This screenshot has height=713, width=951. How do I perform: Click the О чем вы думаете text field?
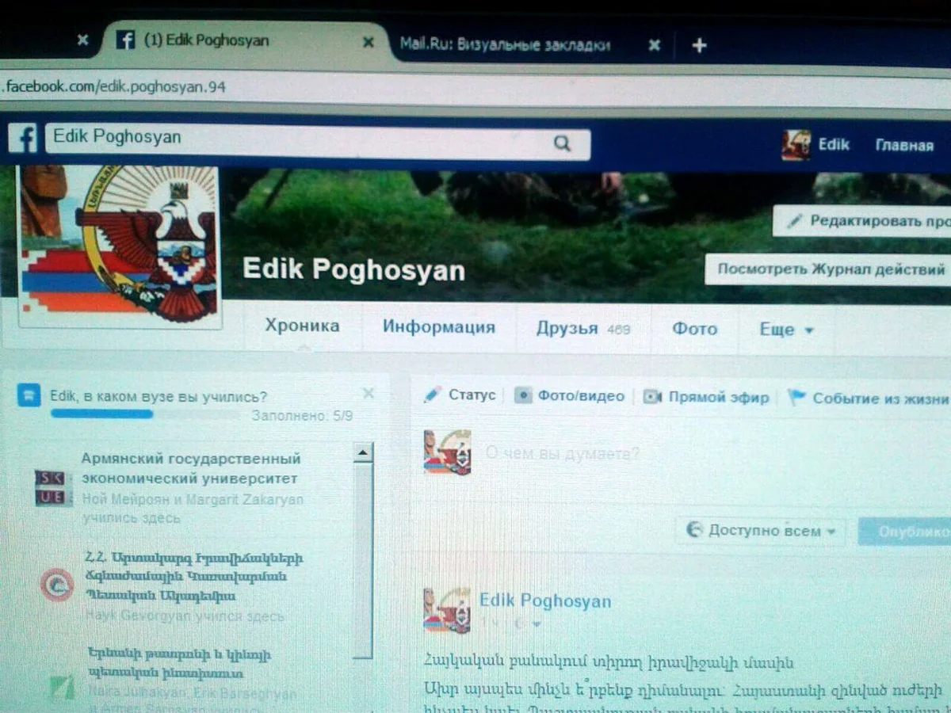coord(563,454)
